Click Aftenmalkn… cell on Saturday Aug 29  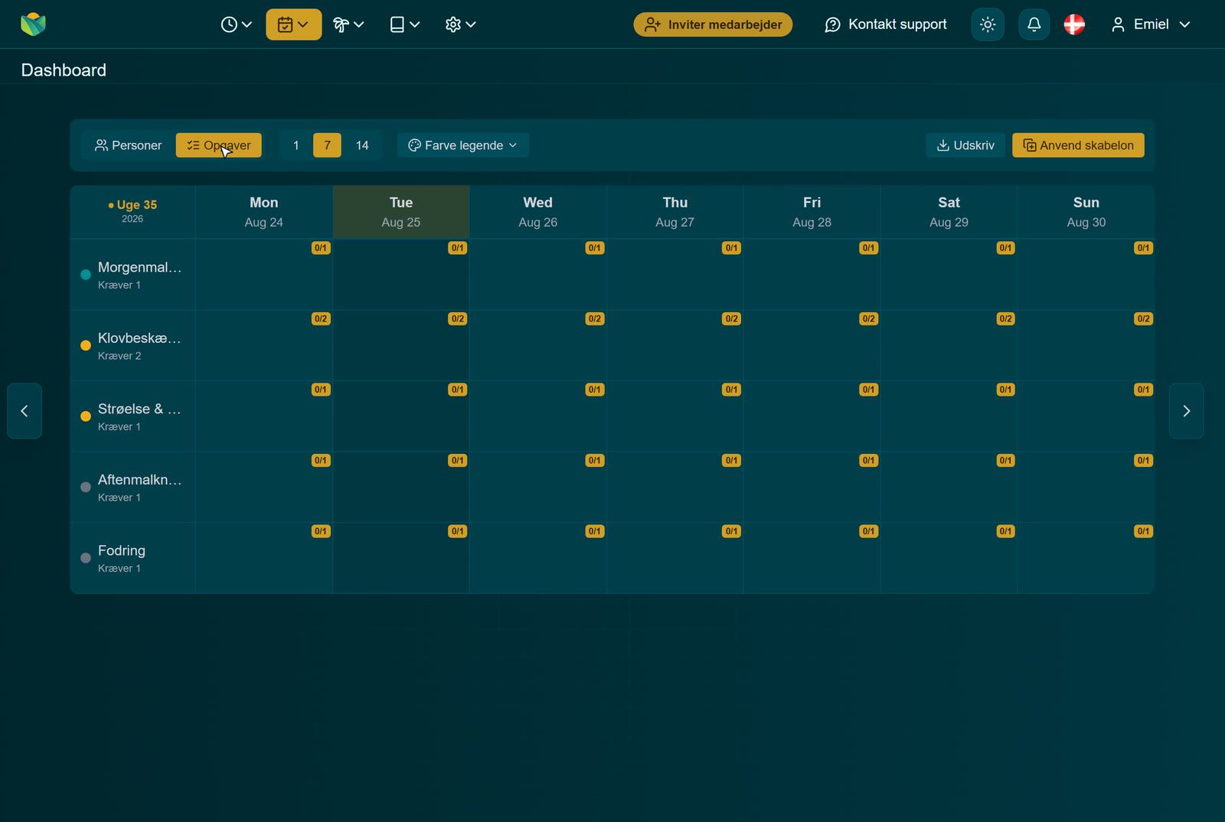[949, 488]
